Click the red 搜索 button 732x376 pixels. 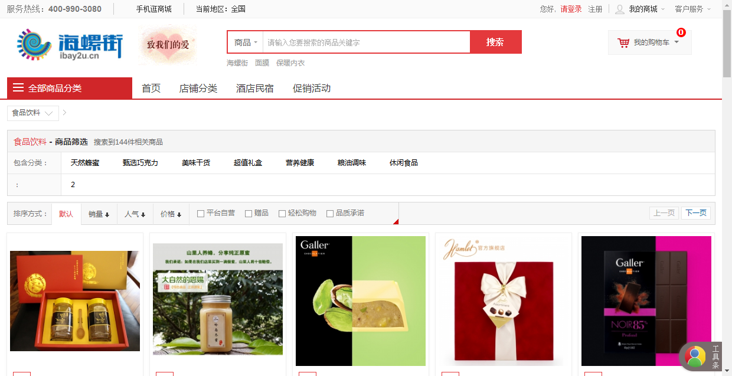click(x=495, y=42)
